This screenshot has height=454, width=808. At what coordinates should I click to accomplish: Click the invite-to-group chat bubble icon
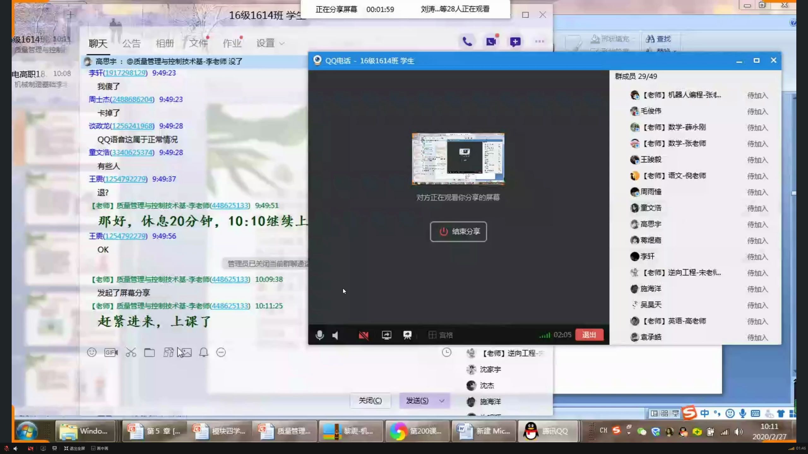click(515, 42)
